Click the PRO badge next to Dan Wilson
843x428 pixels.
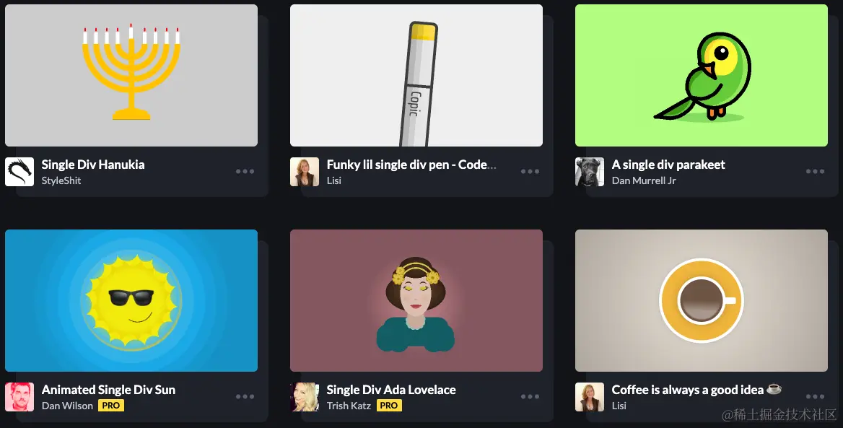coord(111,406)
